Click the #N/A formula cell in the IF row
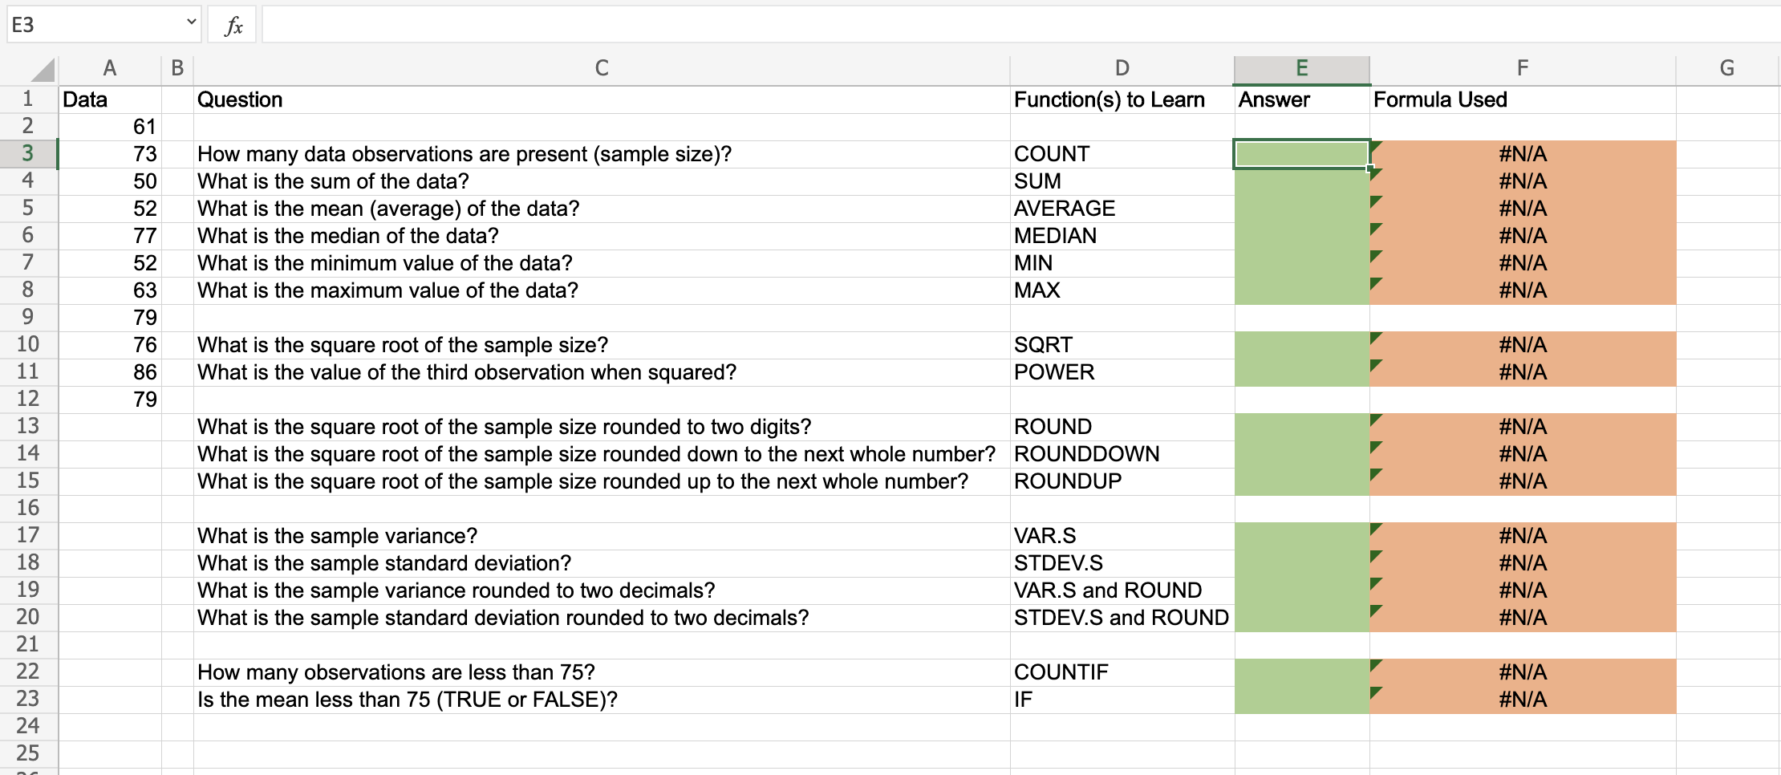This screenshot has height=775, width=1781. 1523,700
